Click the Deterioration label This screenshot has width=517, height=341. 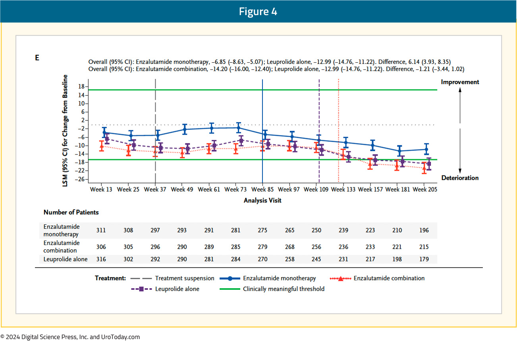459,178
